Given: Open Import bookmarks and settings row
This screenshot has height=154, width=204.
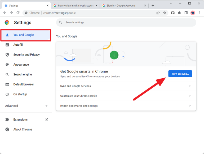Looking at the screenshot, I should pyautogui.click(x=126, y=106).
